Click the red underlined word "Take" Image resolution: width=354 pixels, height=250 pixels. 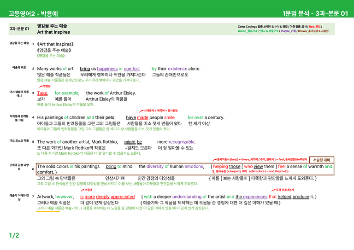coord(42,93)
